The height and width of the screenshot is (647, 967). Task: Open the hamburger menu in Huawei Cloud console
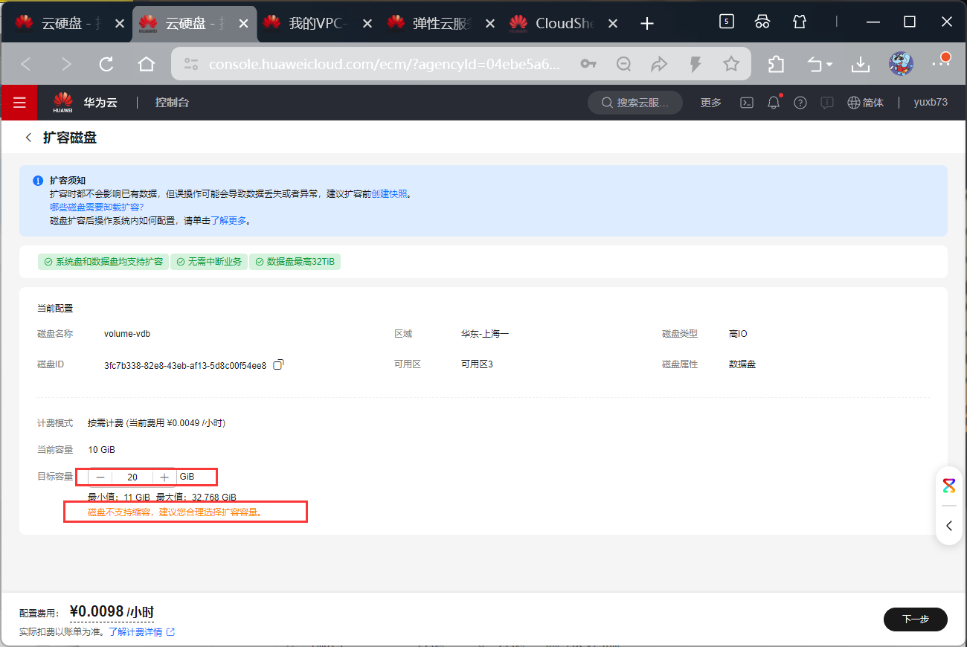click(x=19, y=103)
